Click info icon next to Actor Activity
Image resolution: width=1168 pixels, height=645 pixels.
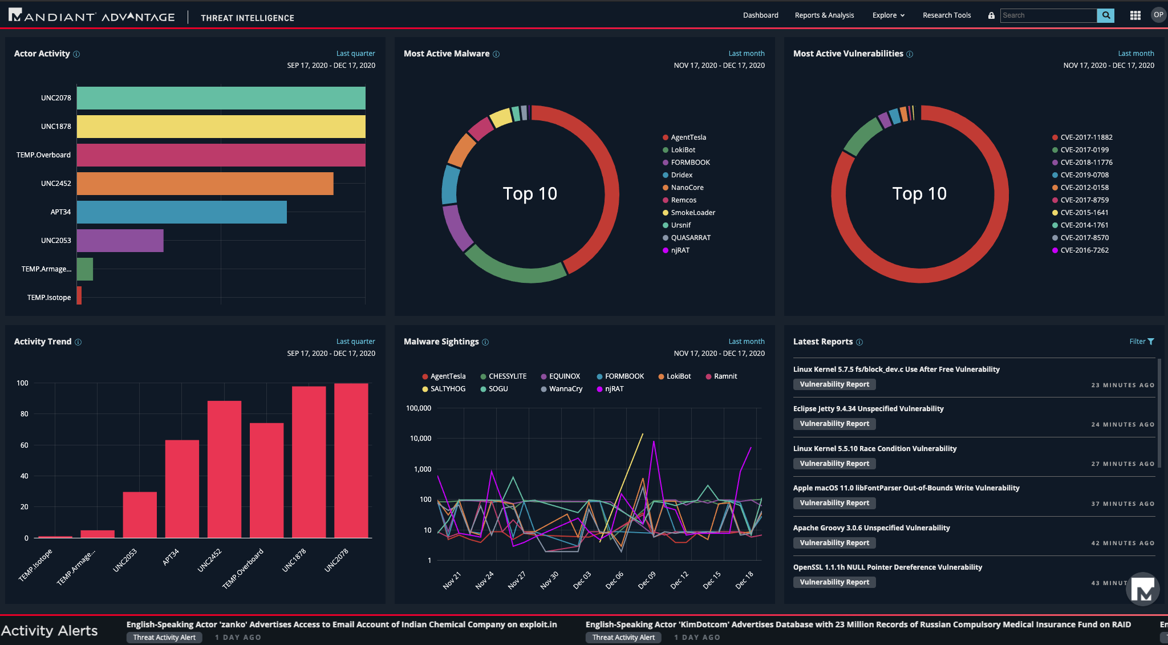click(x=76, y=54)
